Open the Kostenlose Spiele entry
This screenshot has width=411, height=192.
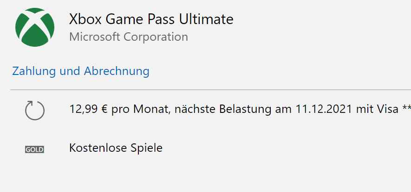[x=116, y=149]
